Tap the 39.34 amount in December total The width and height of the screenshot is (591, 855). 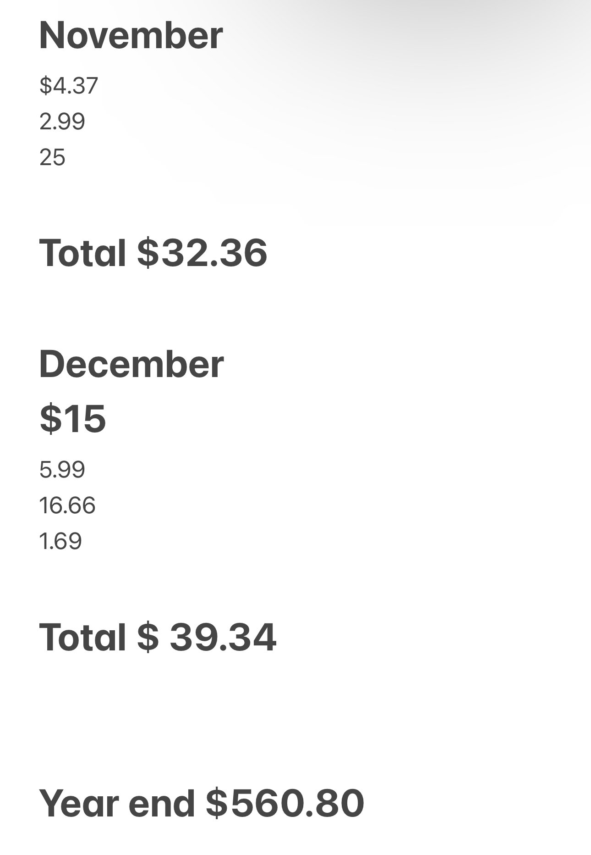click(223, 637)
